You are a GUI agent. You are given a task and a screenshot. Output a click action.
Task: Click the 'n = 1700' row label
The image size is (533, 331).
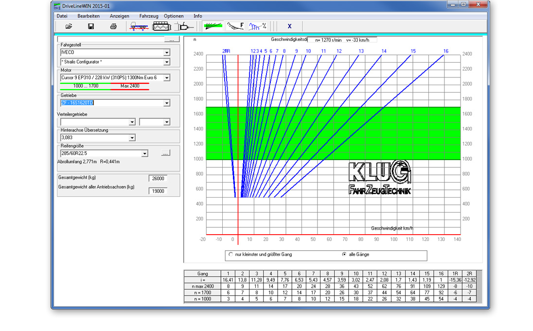pos(202,293)
